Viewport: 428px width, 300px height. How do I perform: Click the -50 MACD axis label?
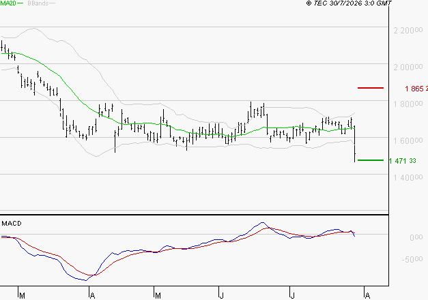(x=412, y=259)
